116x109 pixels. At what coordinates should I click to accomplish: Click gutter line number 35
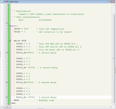point(7,97)
